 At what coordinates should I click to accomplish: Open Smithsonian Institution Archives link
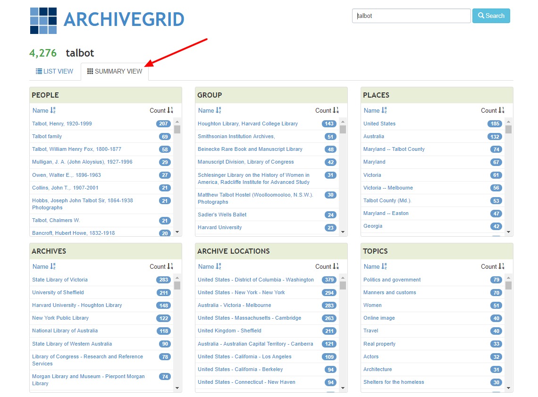(x=236, y=136)
